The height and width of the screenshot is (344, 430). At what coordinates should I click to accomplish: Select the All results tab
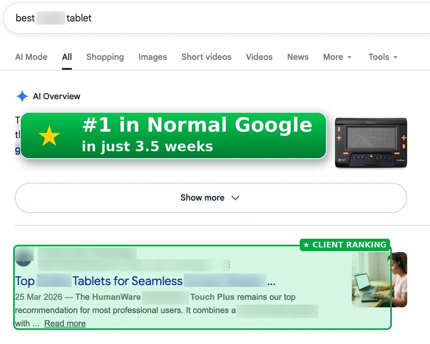(67, 57)
